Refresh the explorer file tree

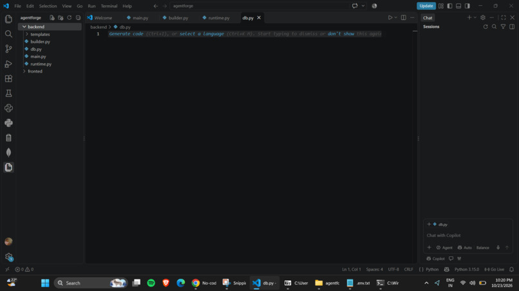click(69, 18)
